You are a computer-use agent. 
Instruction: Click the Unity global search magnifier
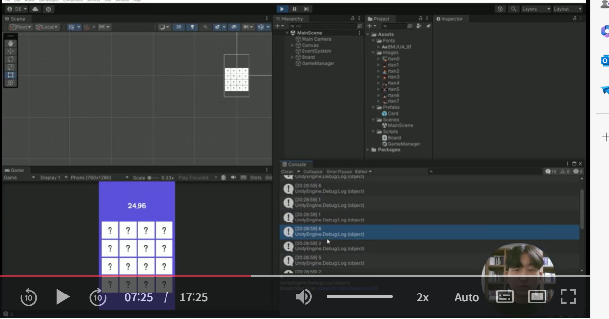point(513,9)
